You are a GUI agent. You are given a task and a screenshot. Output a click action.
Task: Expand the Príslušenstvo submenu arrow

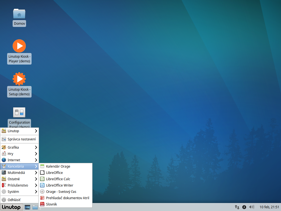tap(36, 185)
